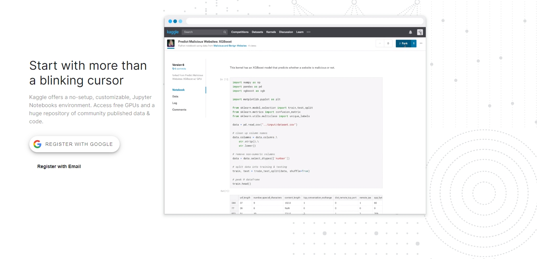This screenshot has height=259, width=537.
Task: Switch to the Comments tab
Action: tap(179, 110)
